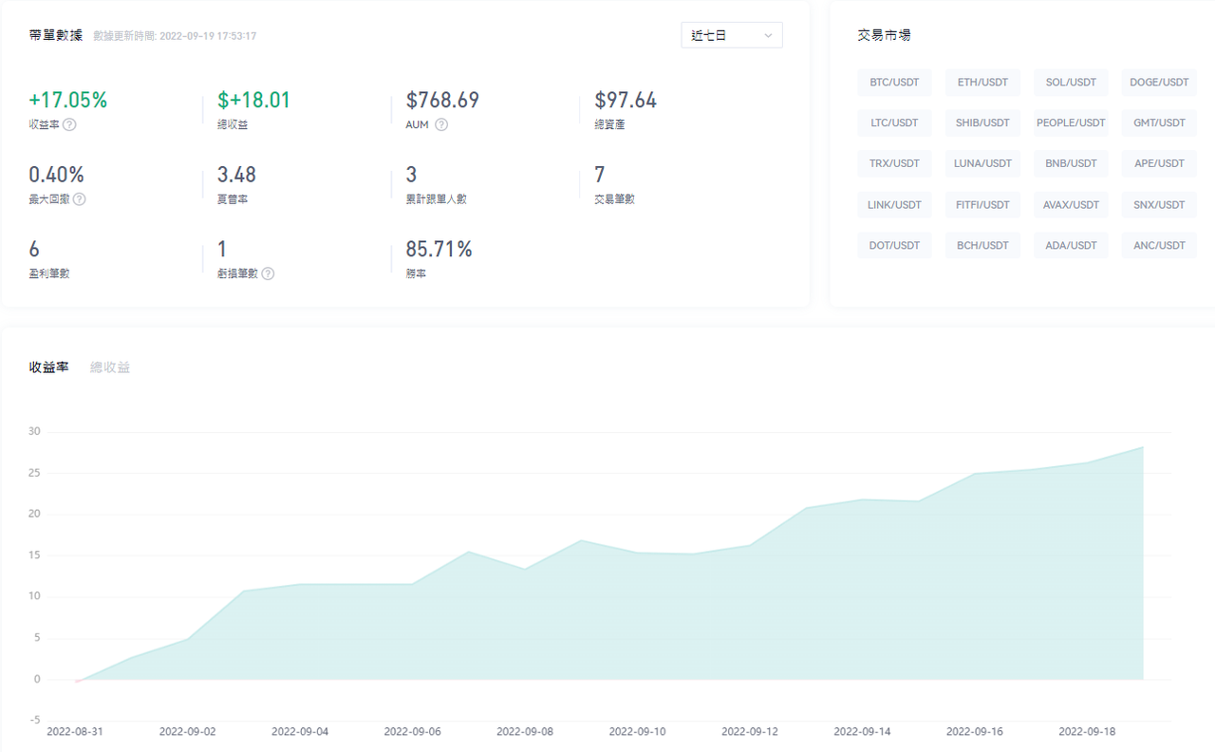Click the AUM help question mark icon
Screen dimensions: 1215x752
(x=441, y=124)
